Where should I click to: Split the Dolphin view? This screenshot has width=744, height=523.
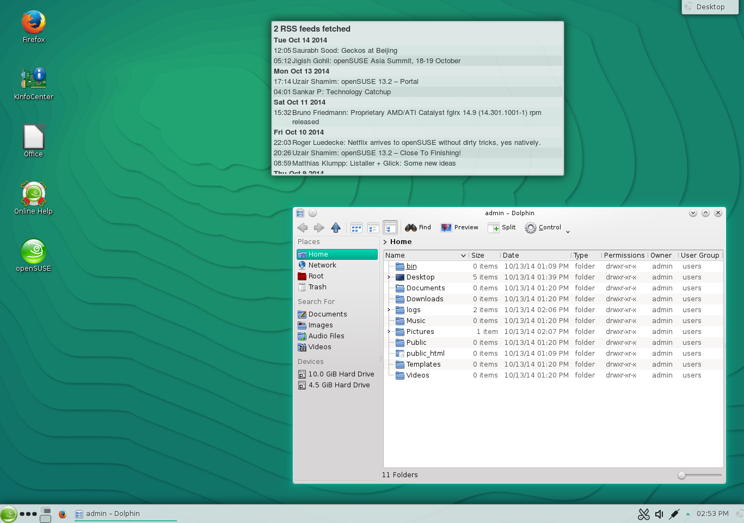[x=502, y=228]
